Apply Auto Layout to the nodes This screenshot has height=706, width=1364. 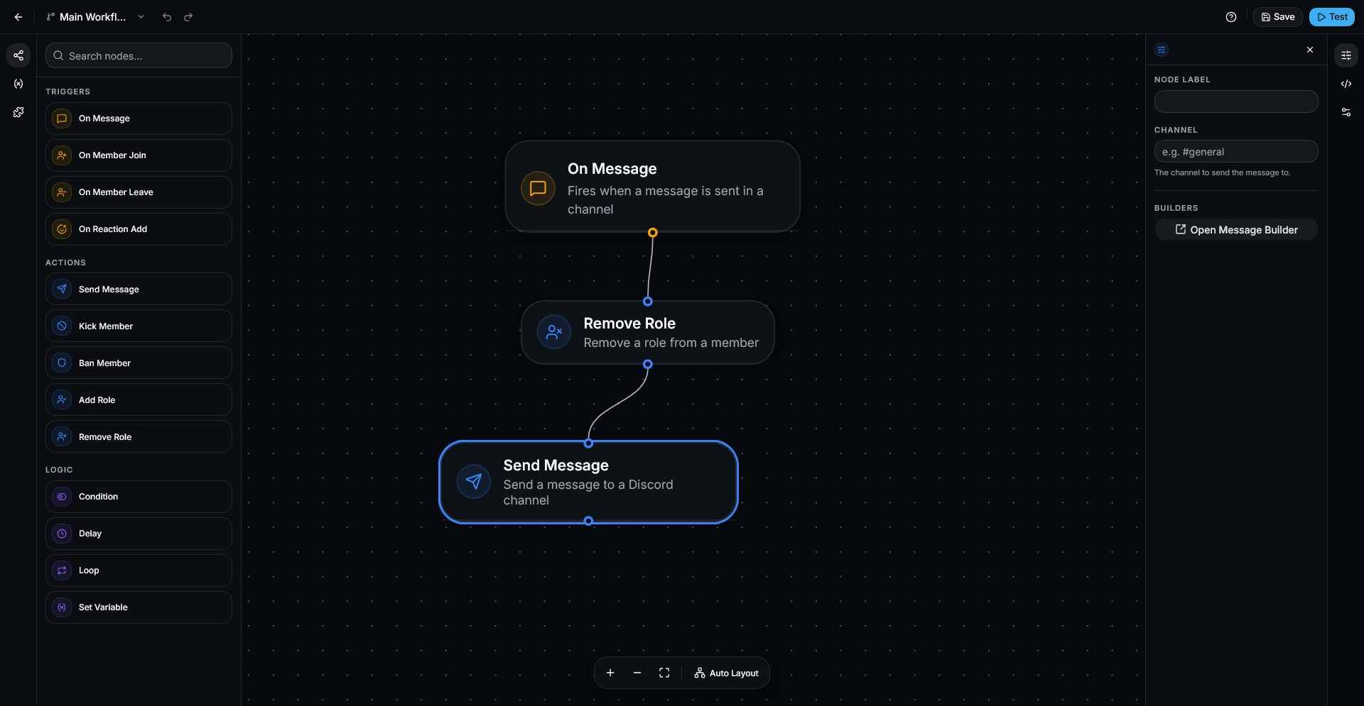pos(726,673)
